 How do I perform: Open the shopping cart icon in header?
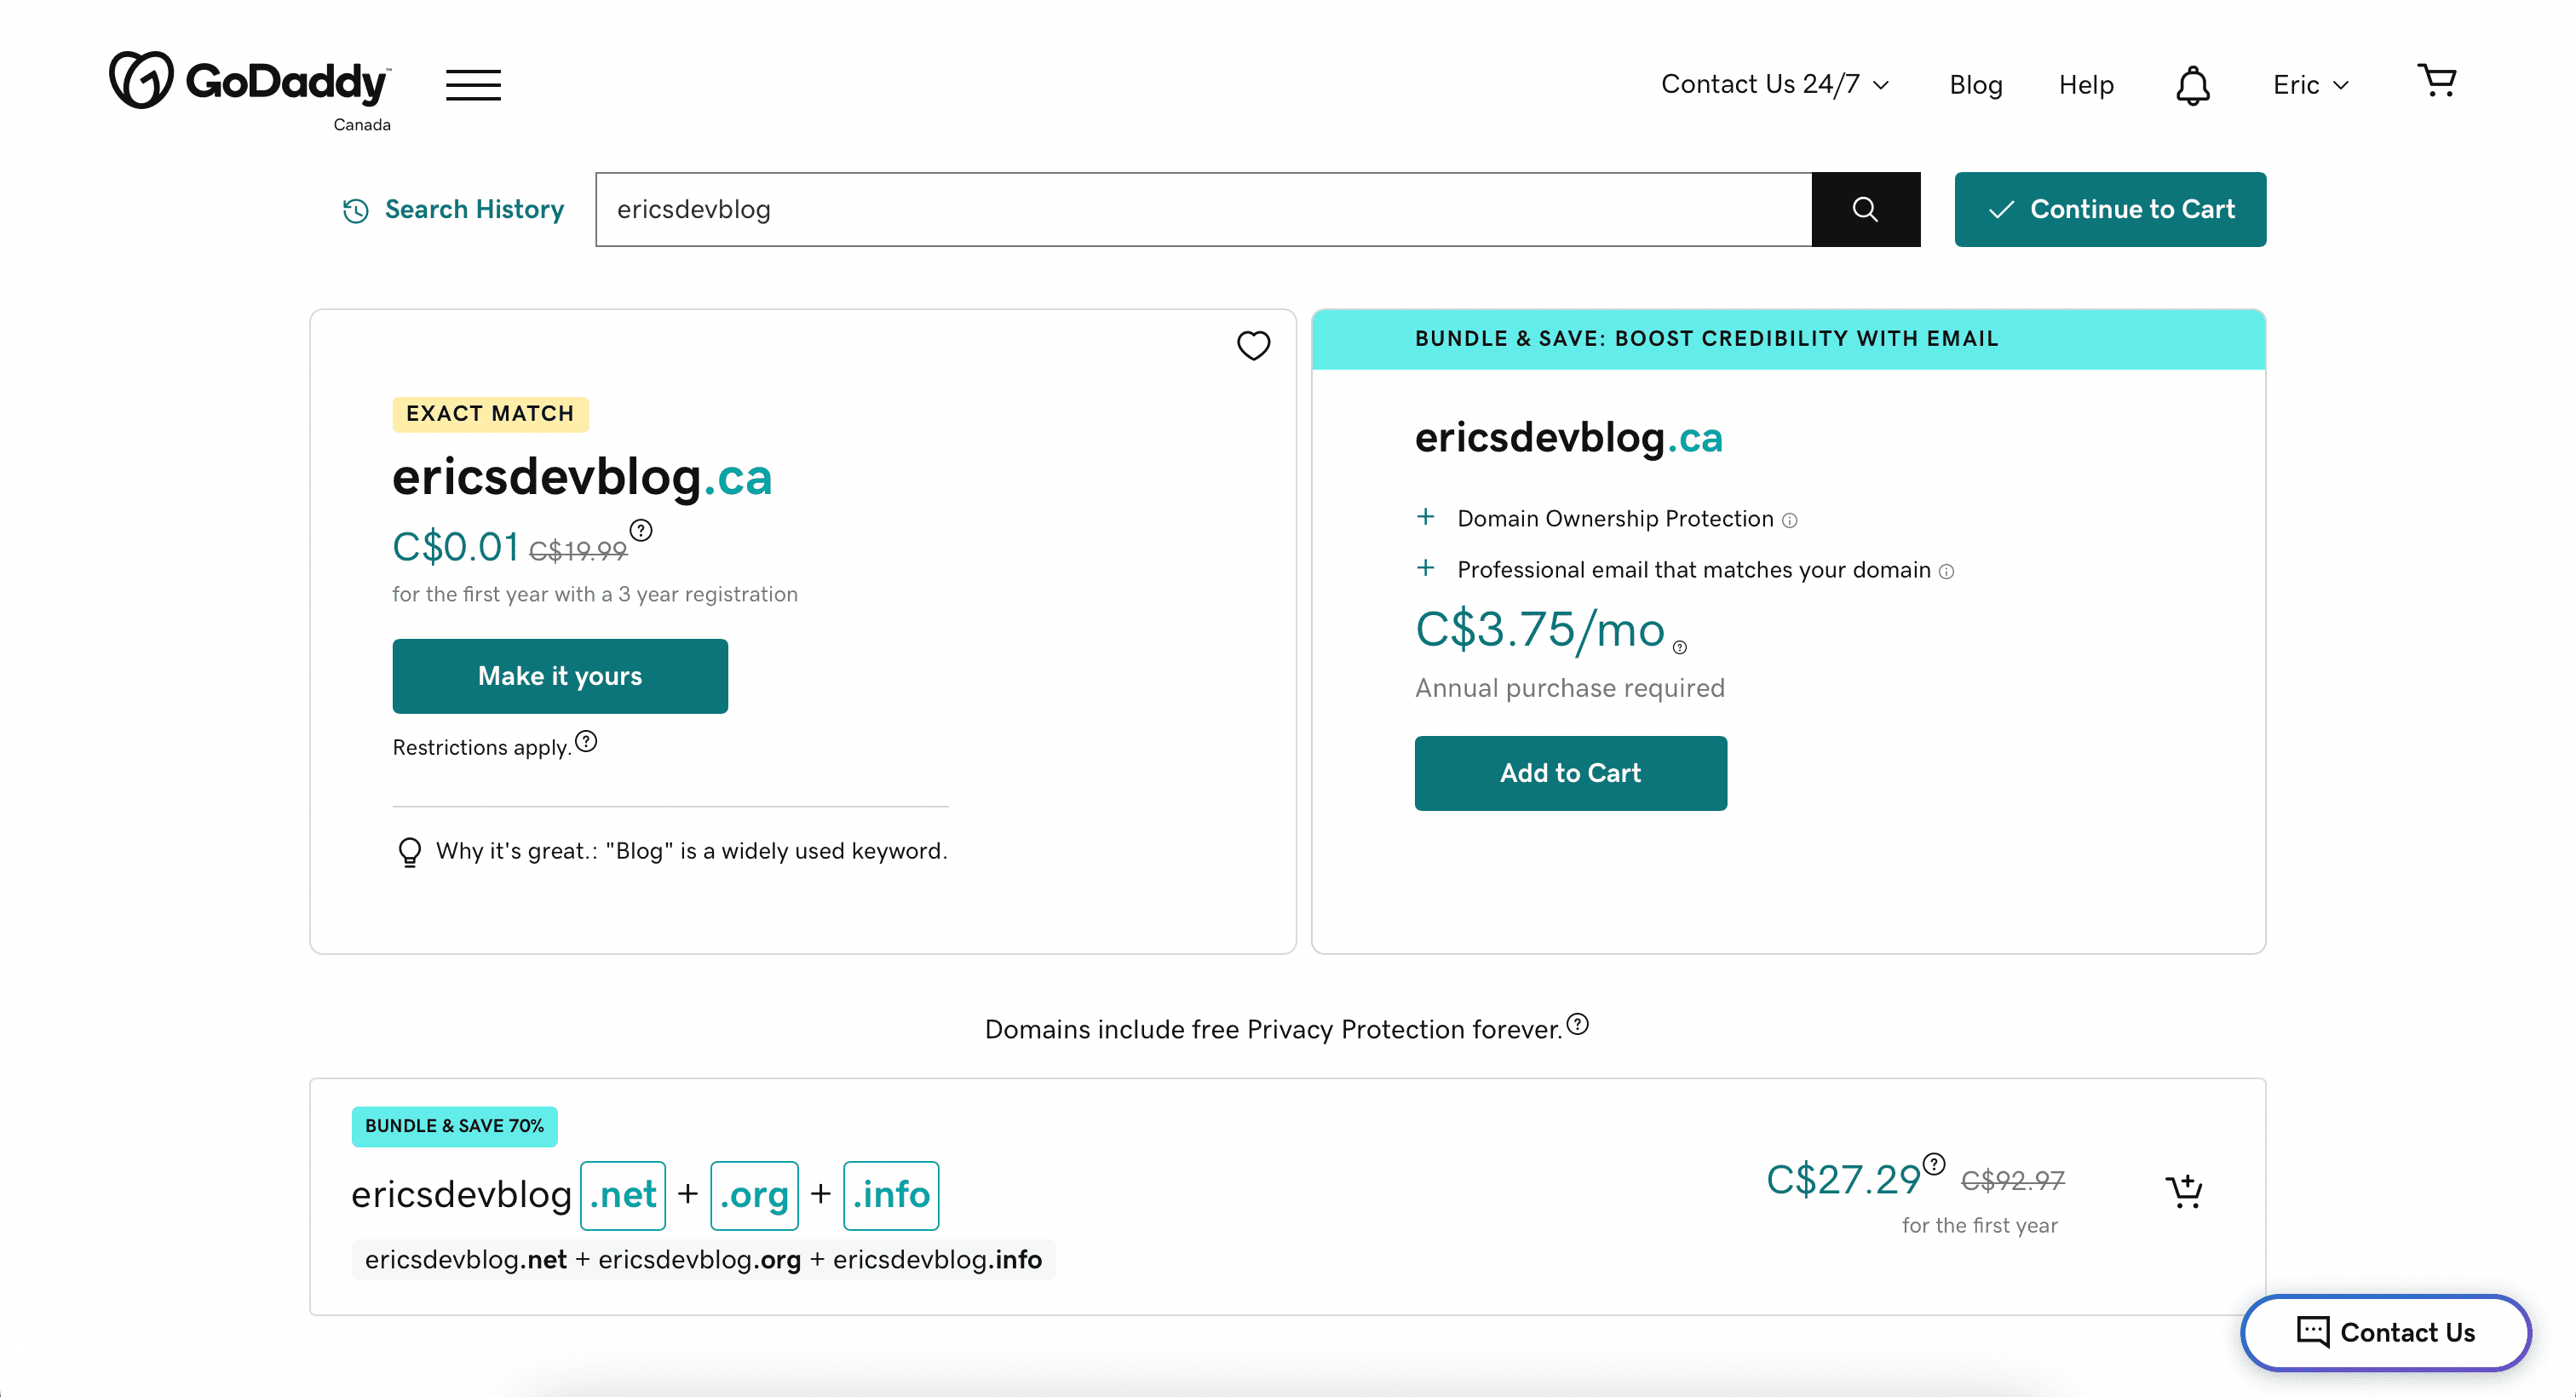pos(2437,81)
